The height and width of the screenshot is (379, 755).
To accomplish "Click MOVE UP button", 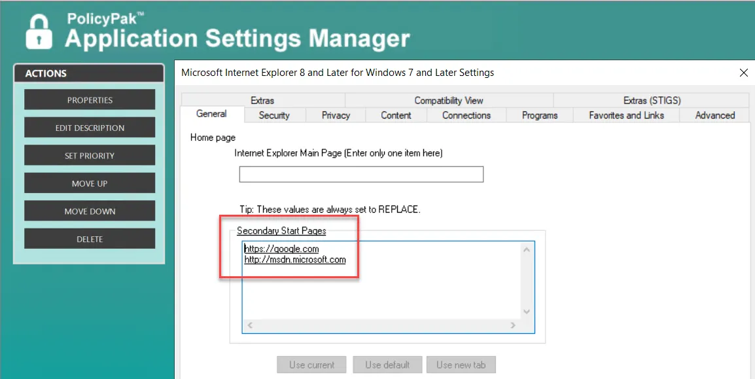I will pyautogui.click(x=90, y=183).
